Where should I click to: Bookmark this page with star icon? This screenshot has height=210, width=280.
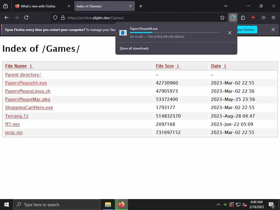click(x=222, y=17)
